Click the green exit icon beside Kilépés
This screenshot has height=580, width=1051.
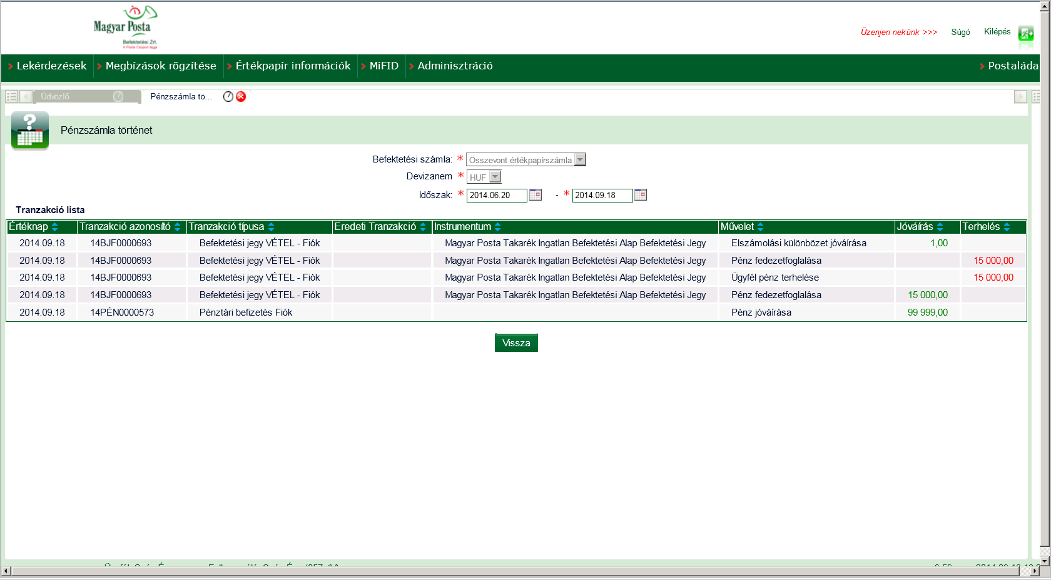[x=1026, y=33]
